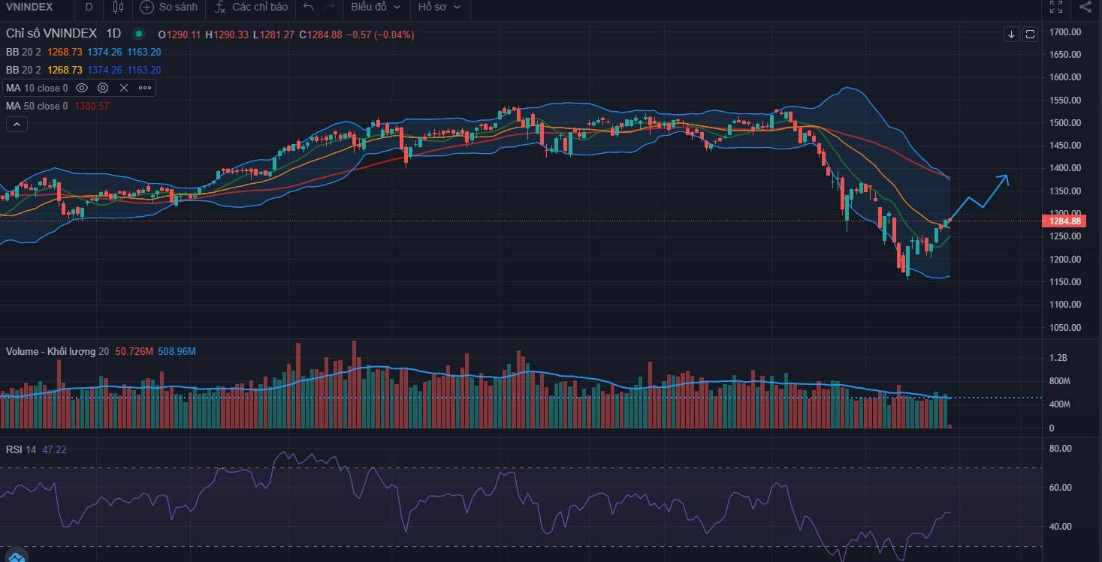Remove the MA 10 indicator

[124, 88]
